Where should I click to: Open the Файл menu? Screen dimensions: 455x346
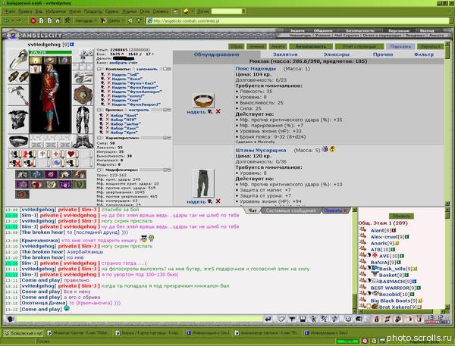click(10, 11)
